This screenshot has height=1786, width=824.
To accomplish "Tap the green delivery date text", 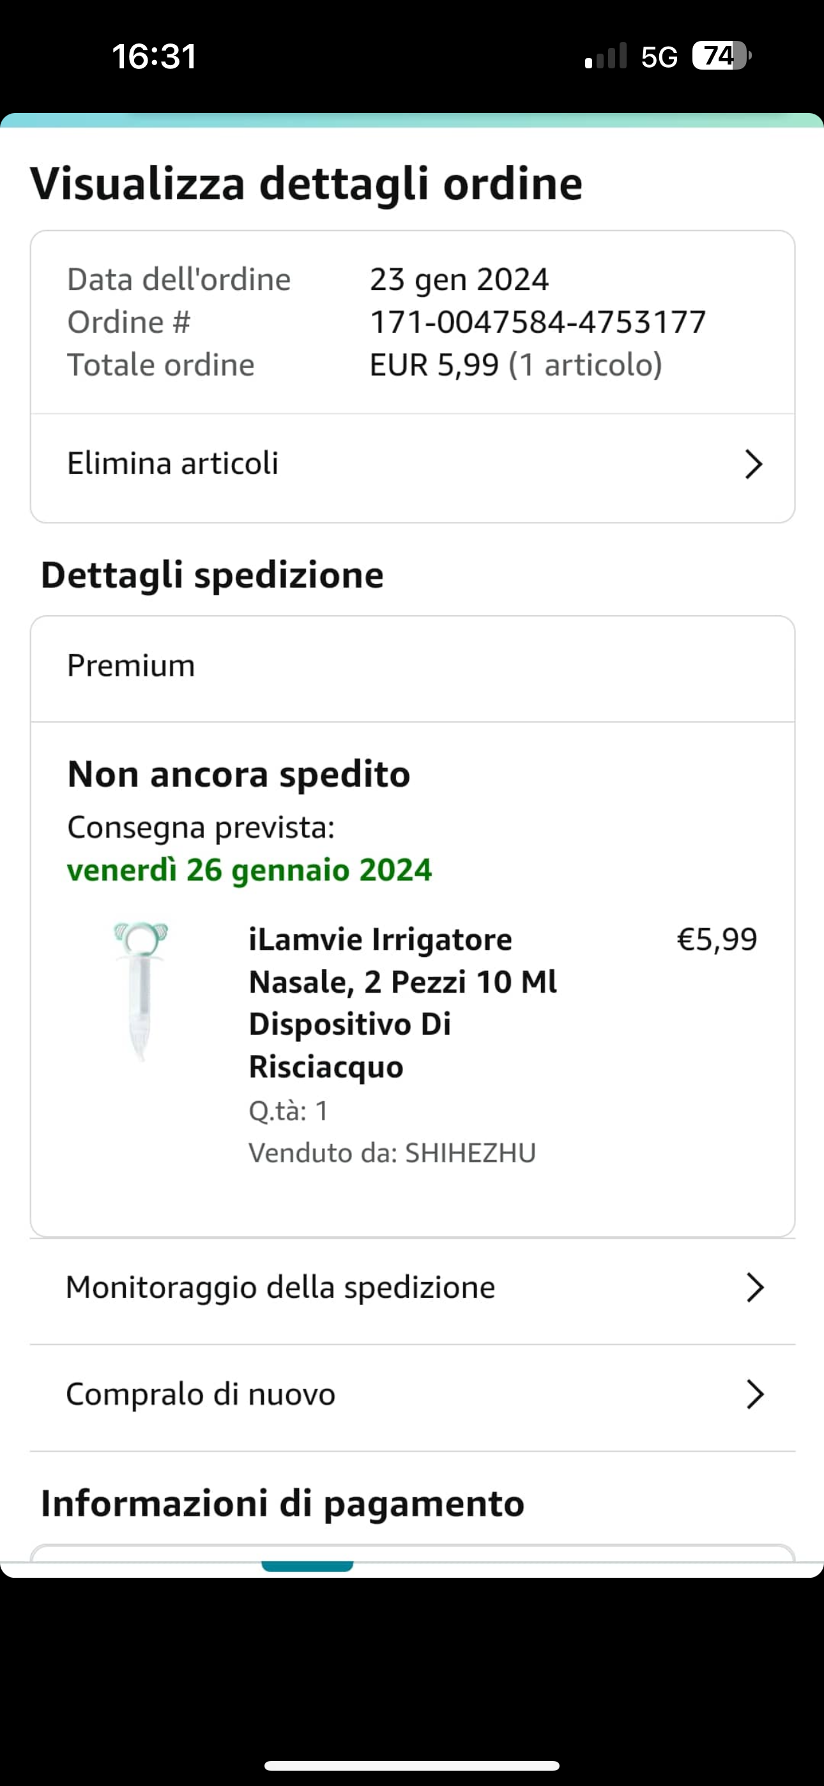I will [250, 869].
